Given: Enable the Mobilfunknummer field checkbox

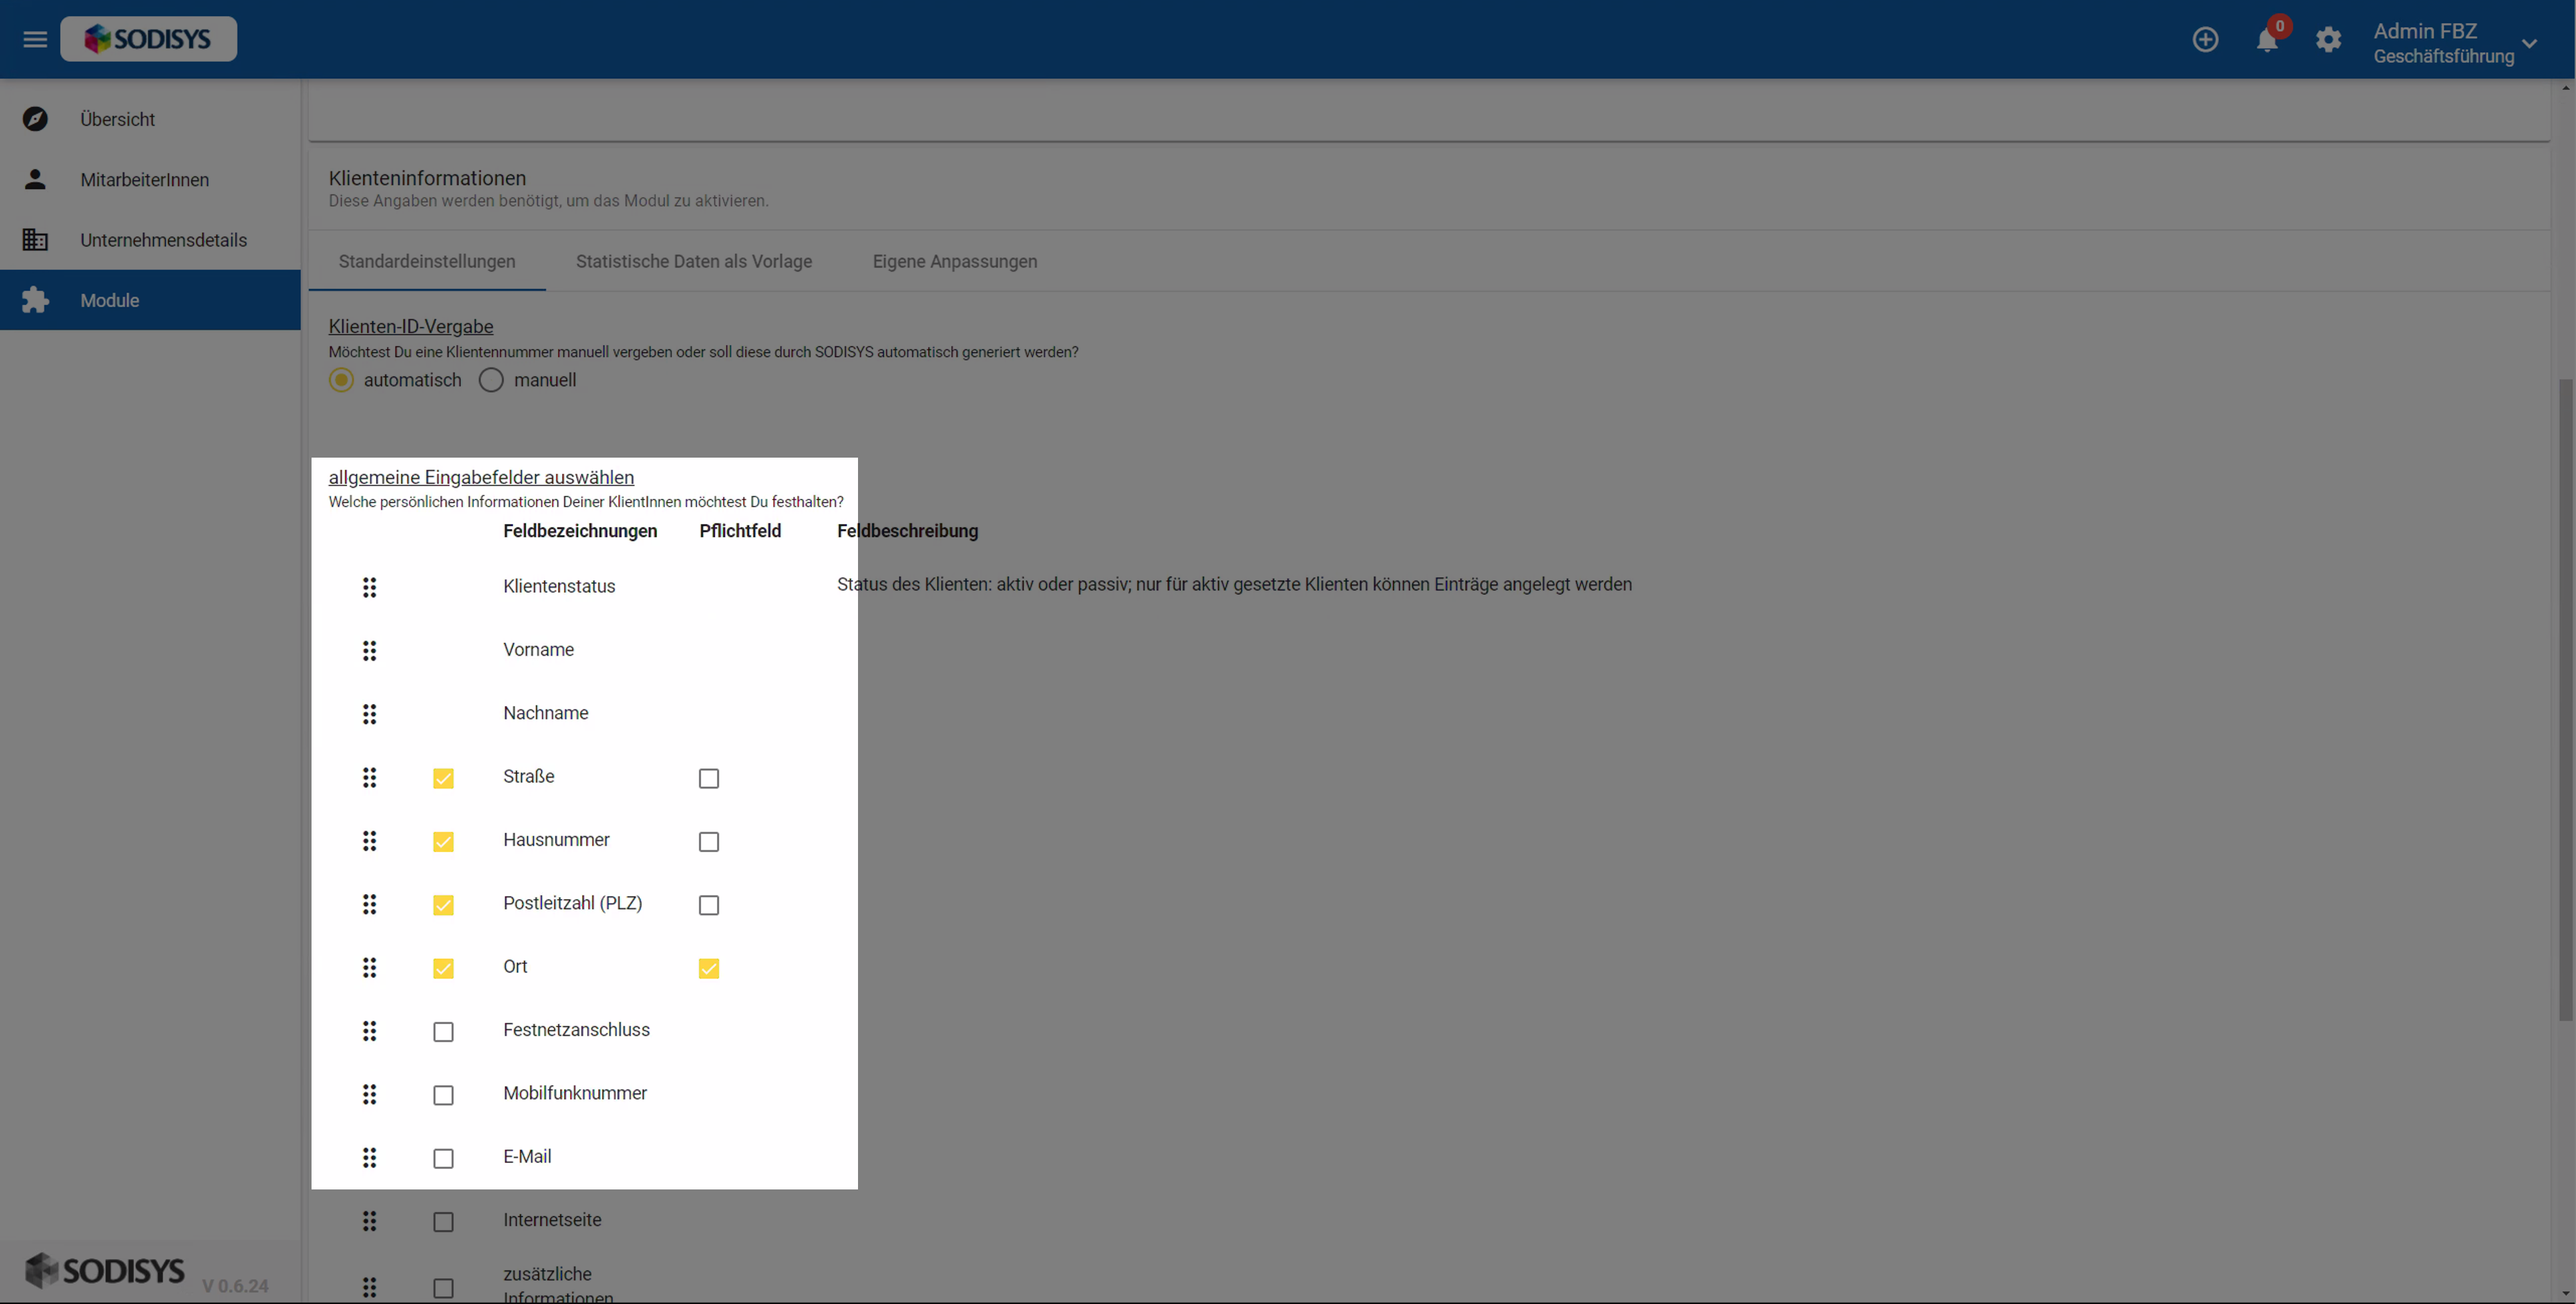Looking at the screenshot, I should click(x=443, y=1095).
